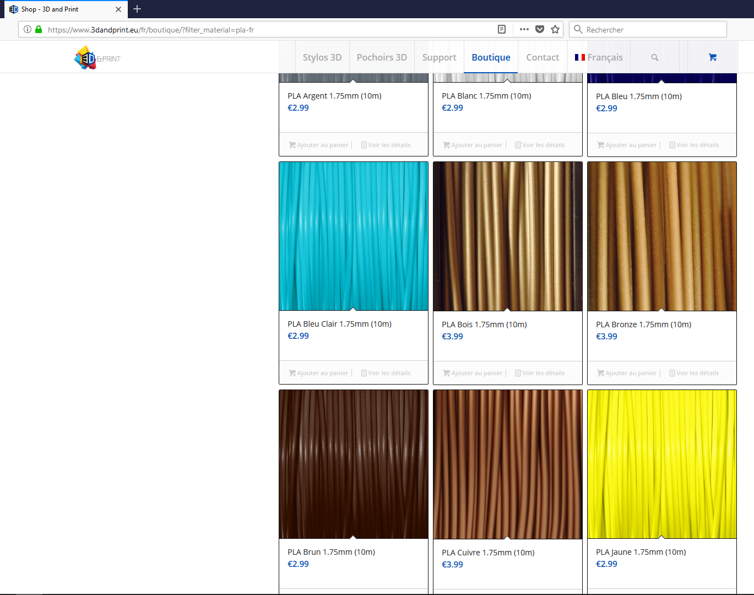
Task: Open a new browser tab with the plus button
Action: pos(137,9)
